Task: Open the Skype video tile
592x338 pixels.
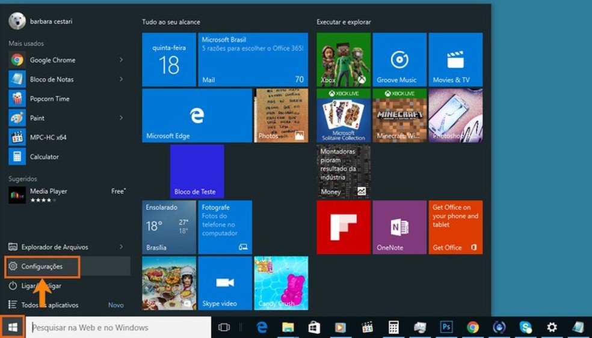Action: tap(225, 283)
